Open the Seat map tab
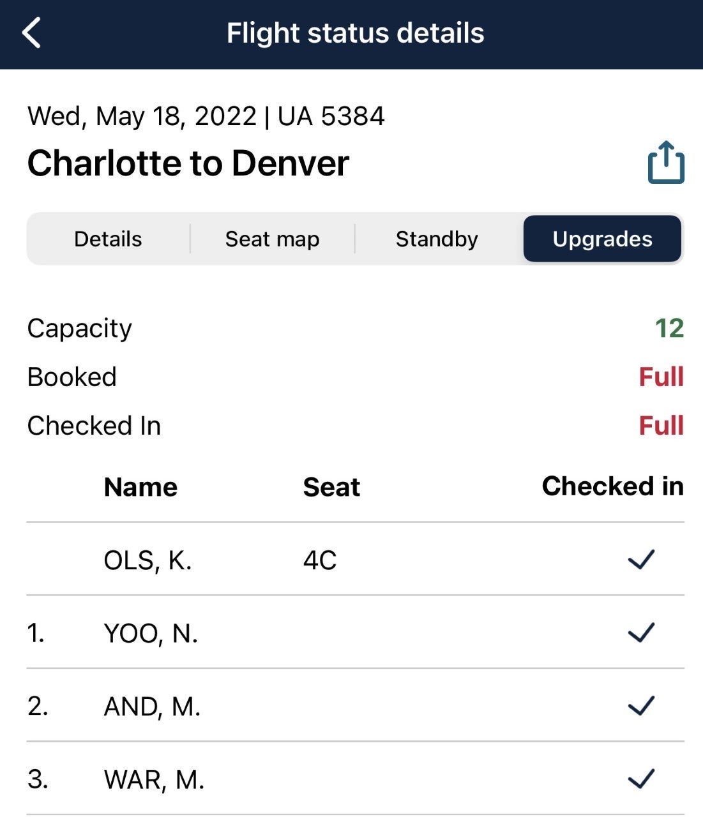The image size is (703, 817). point(272,239)
